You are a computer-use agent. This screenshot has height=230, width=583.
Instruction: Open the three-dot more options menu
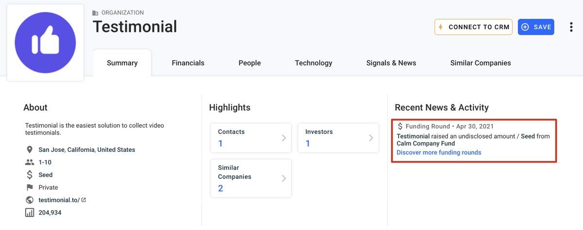(571, 27)
